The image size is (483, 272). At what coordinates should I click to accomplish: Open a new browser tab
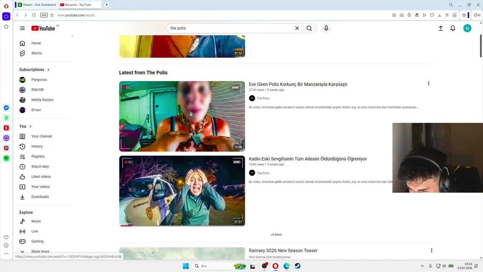106,5
